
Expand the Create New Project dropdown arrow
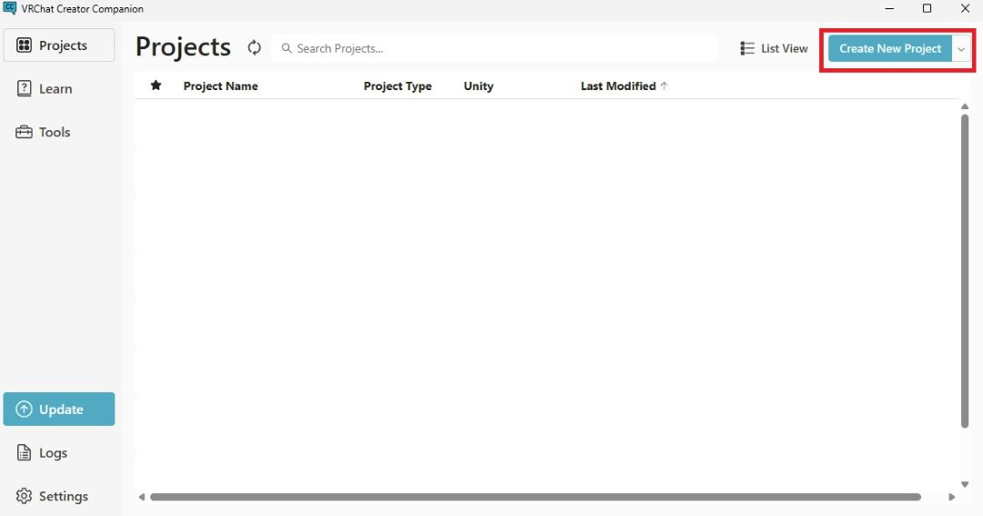[x=961, y=48]
